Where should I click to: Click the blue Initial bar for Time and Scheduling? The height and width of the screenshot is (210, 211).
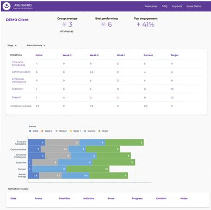click(x=36, y=143)
